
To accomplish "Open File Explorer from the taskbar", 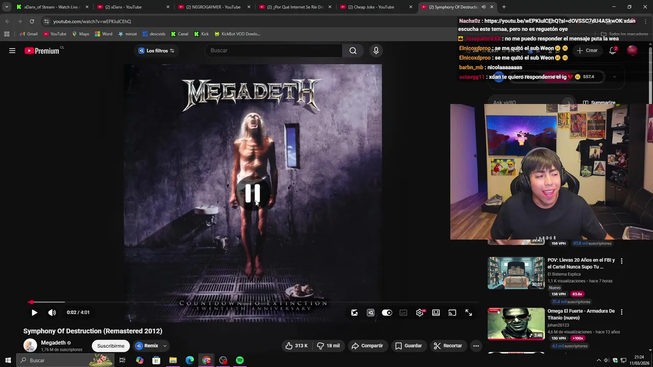I will tap(173, 360).
